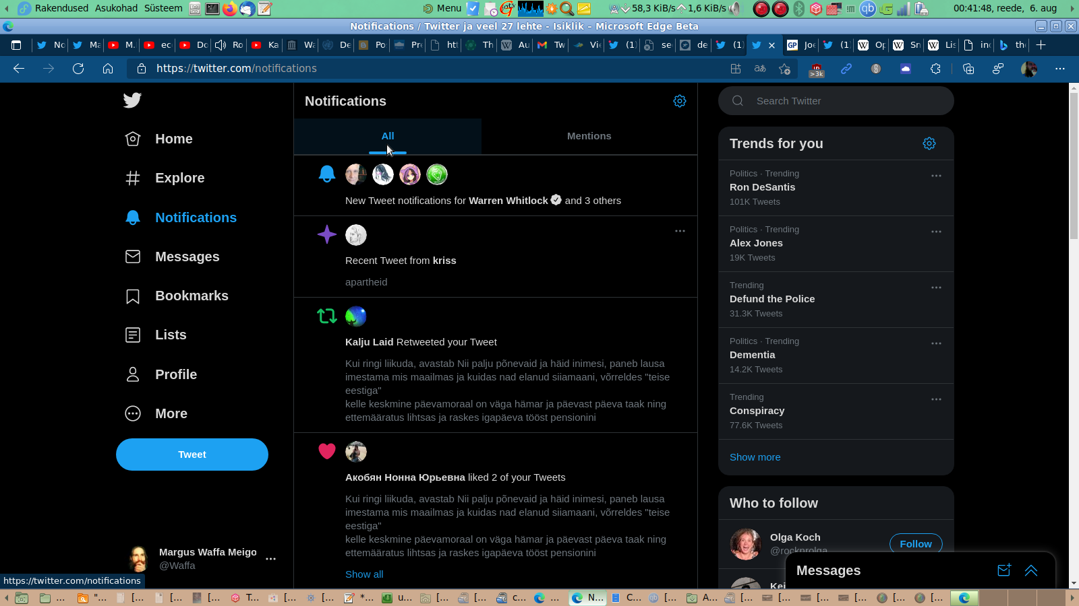Open the Conspiracy trend
Viewport: 1079px width, 606px height.
click(836, 411)
